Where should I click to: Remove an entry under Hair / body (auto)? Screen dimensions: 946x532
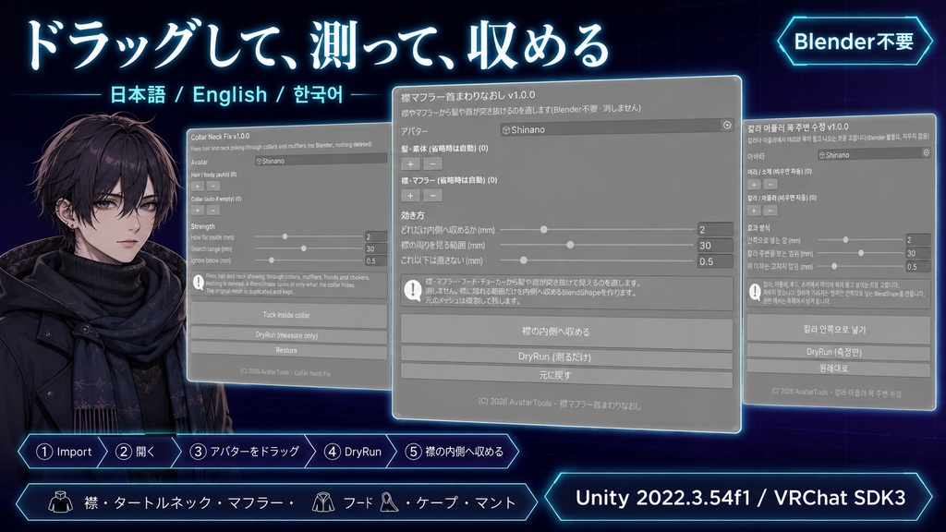click(212, 187)
